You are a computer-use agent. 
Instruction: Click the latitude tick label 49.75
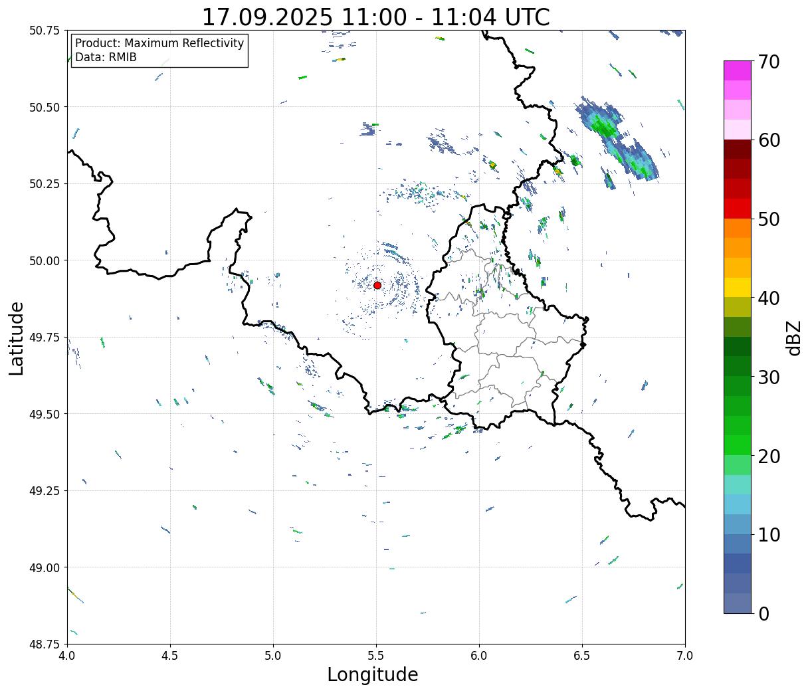point(45,338)
